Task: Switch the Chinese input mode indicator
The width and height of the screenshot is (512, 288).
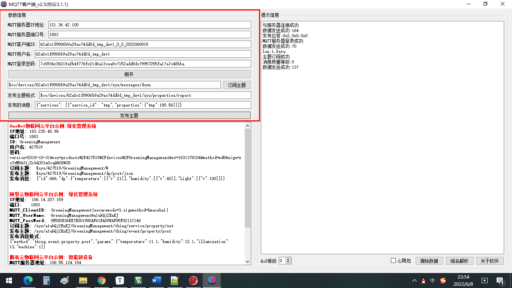Action: 433,280
